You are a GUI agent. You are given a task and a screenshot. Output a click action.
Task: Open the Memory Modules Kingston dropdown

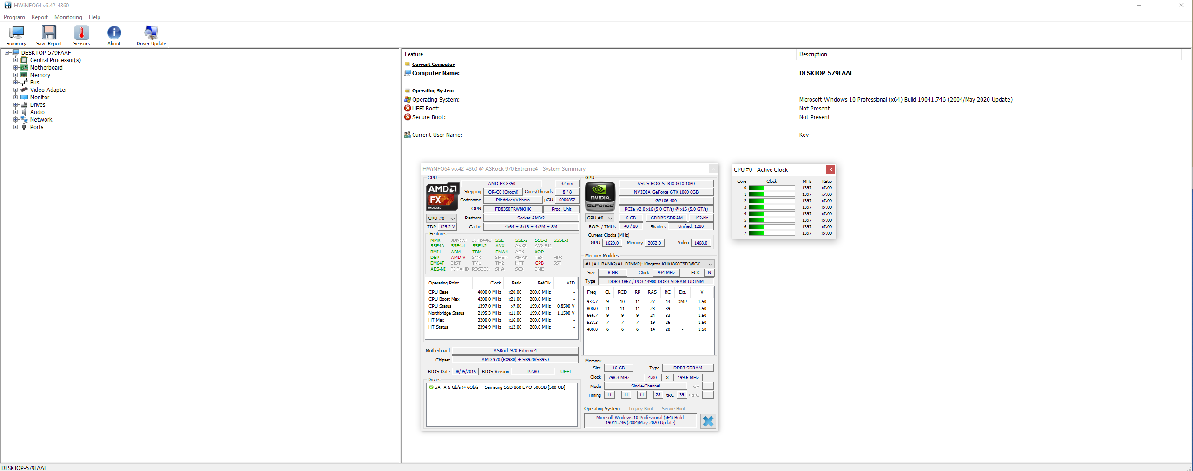click(x=648, y=264)
